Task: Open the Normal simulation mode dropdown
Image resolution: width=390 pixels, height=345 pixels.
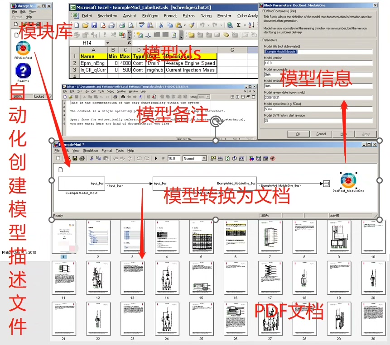Action: [x=204, y=158]
